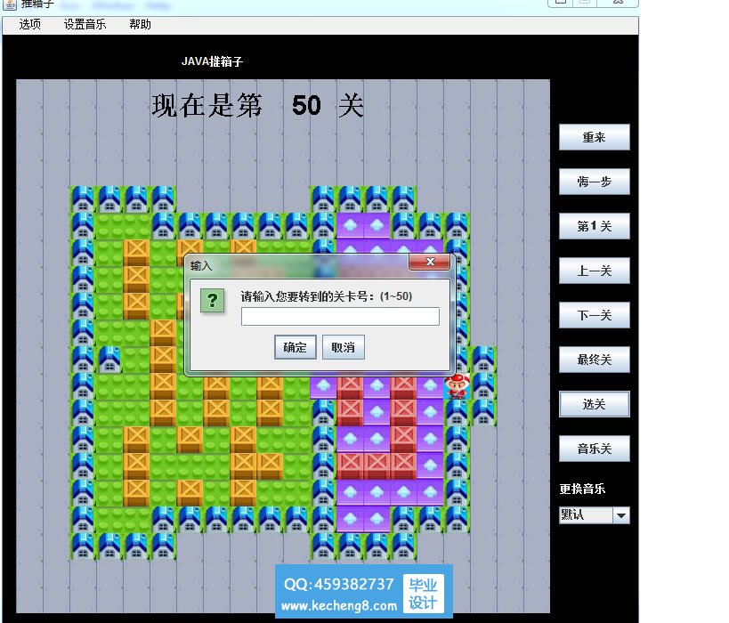This screenshot has height=623, width=729.
Task: Click the 更换音乐 label
Action: 582,489
